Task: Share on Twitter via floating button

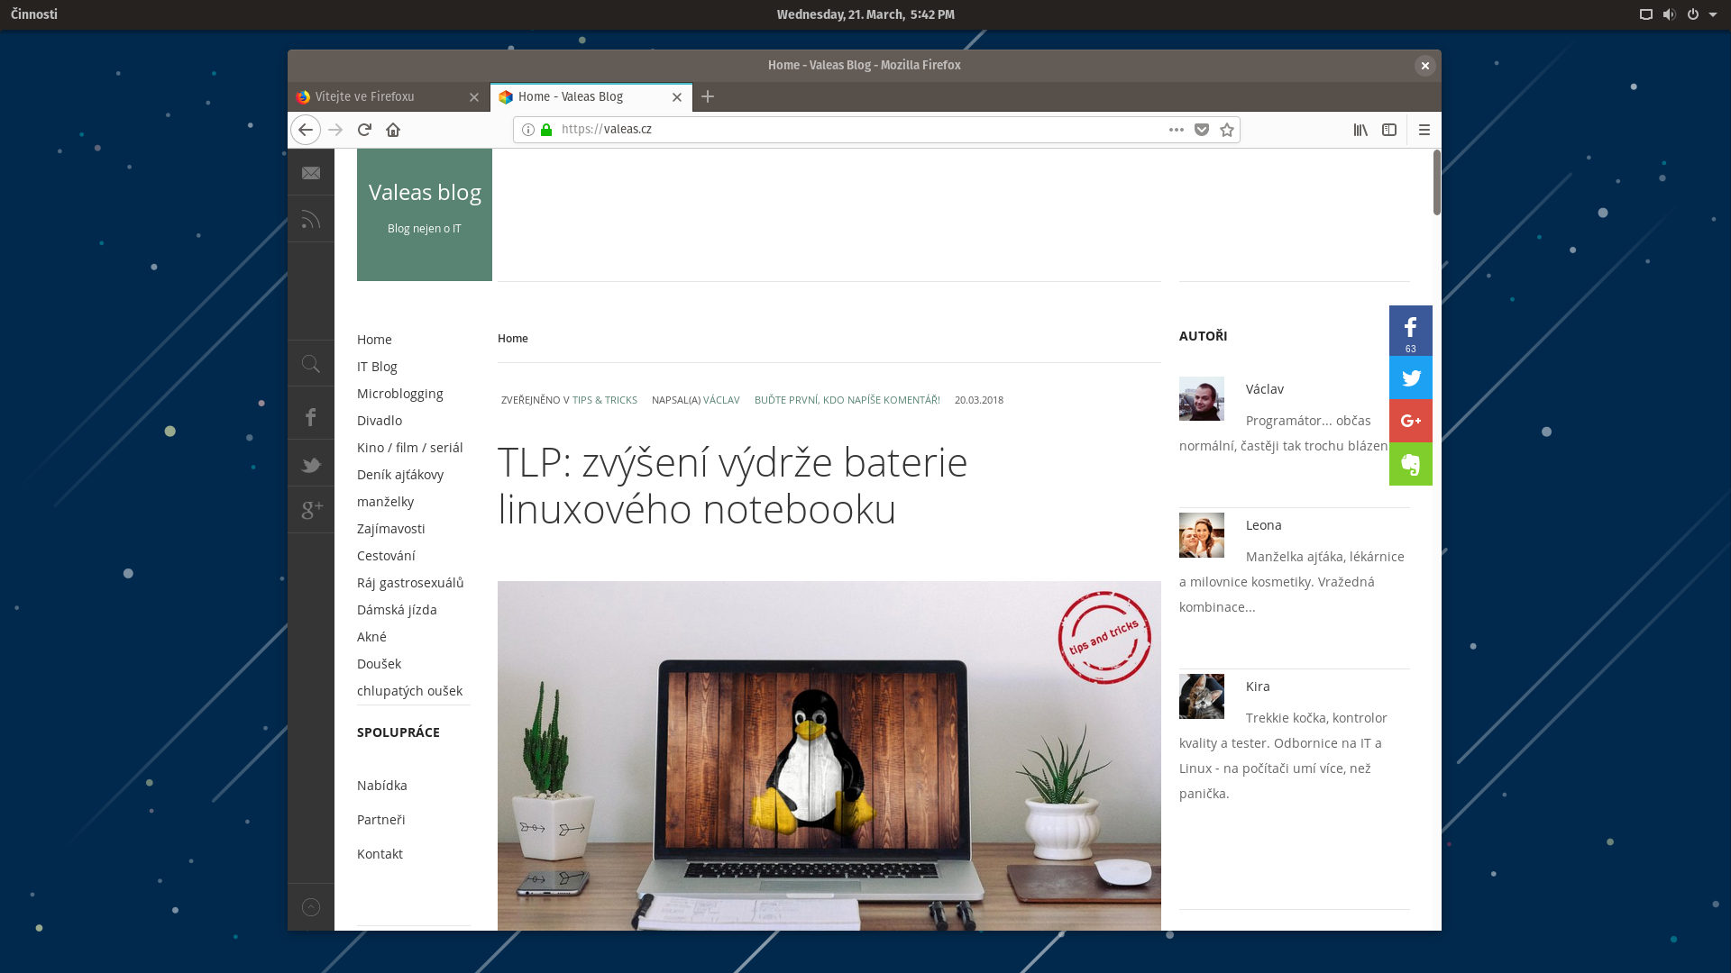Action: [1411, 377]
